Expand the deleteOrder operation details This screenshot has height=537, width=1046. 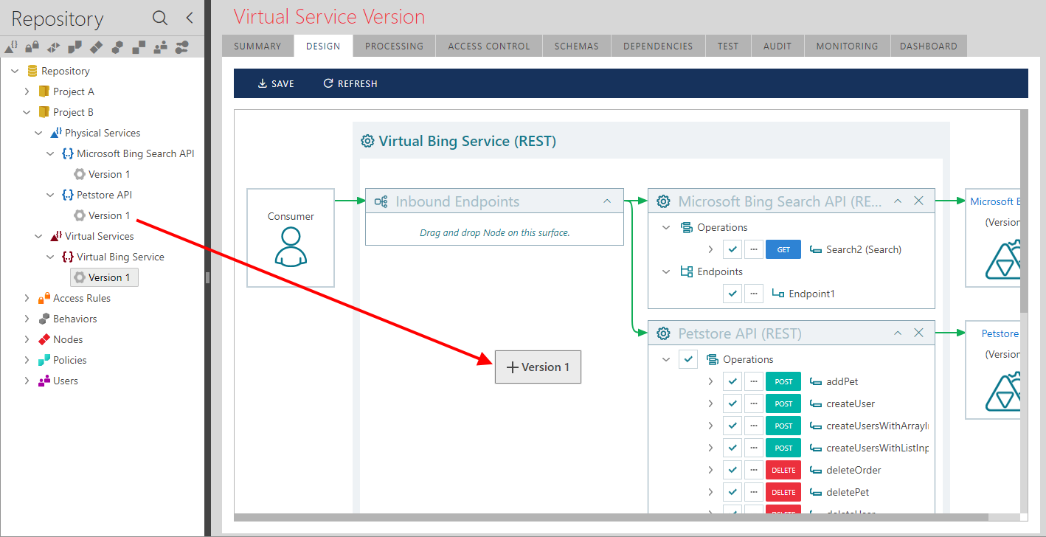pos(710,470)
